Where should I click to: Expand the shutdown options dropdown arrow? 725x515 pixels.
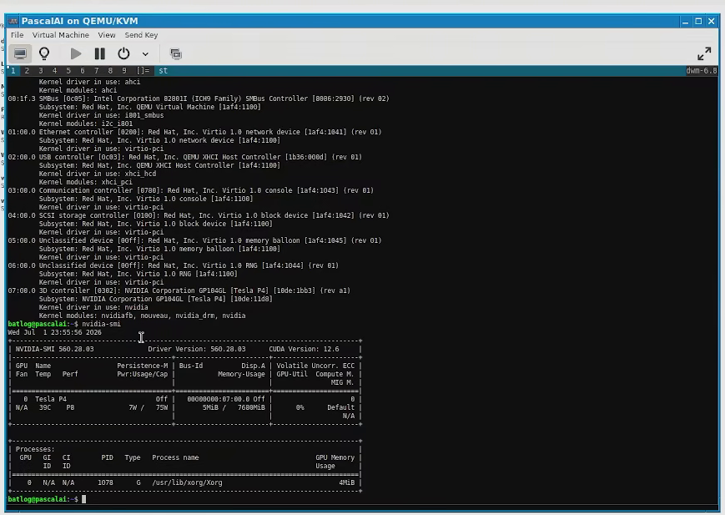click(x=145, y=54)
